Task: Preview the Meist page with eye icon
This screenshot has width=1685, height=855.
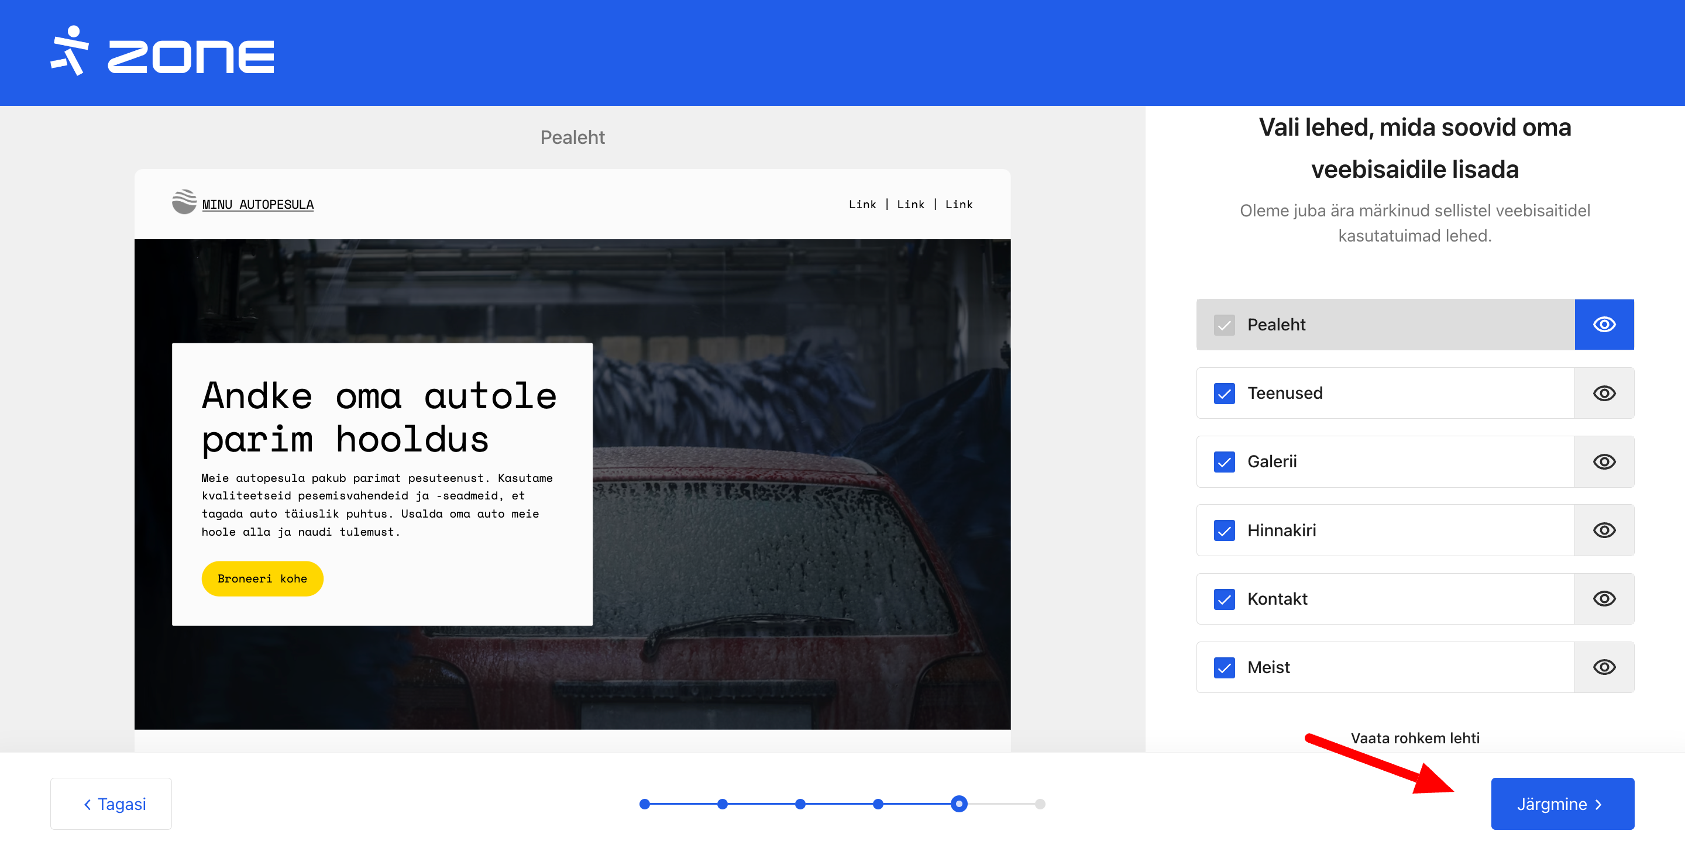Action: [x=1603, y=667]
